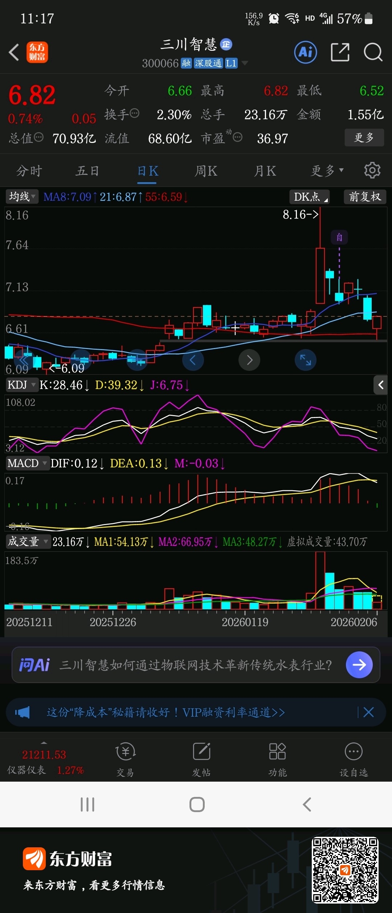Screen dimensions: 392x913
Task: Tap the QR code image
Action: (345, 870)
